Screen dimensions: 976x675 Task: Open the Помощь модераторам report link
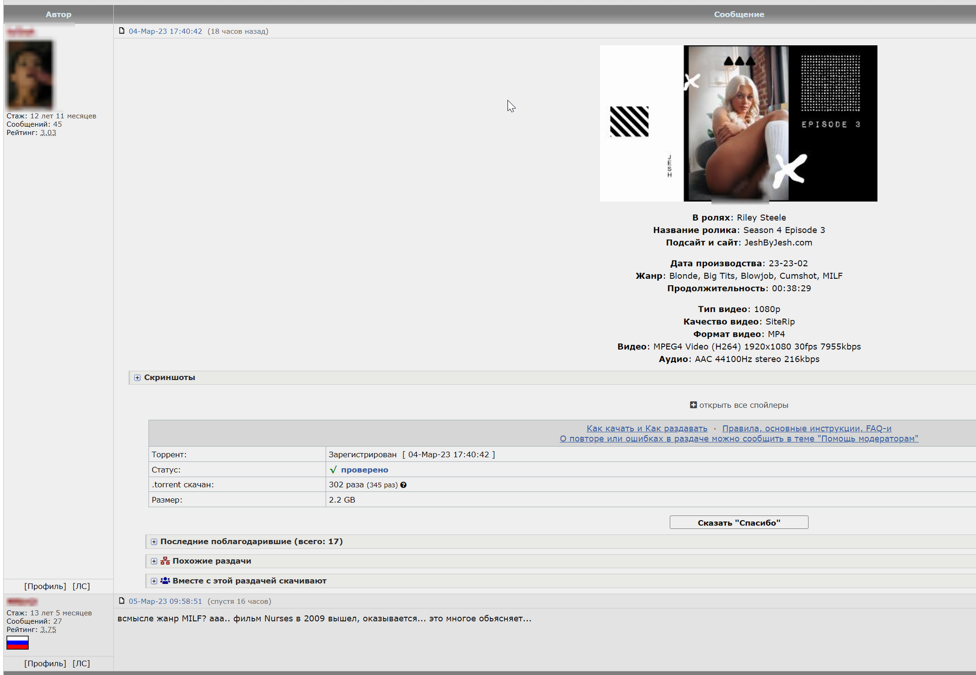[739, 439]
